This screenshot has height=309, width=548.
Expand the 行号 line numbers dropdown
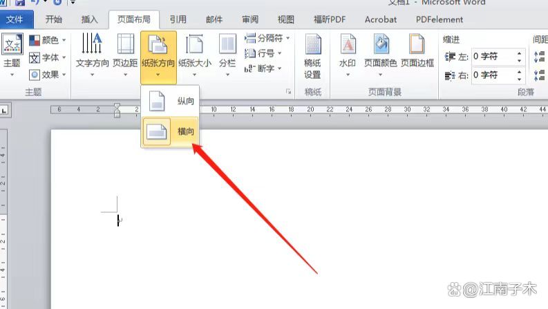point(263,53)
